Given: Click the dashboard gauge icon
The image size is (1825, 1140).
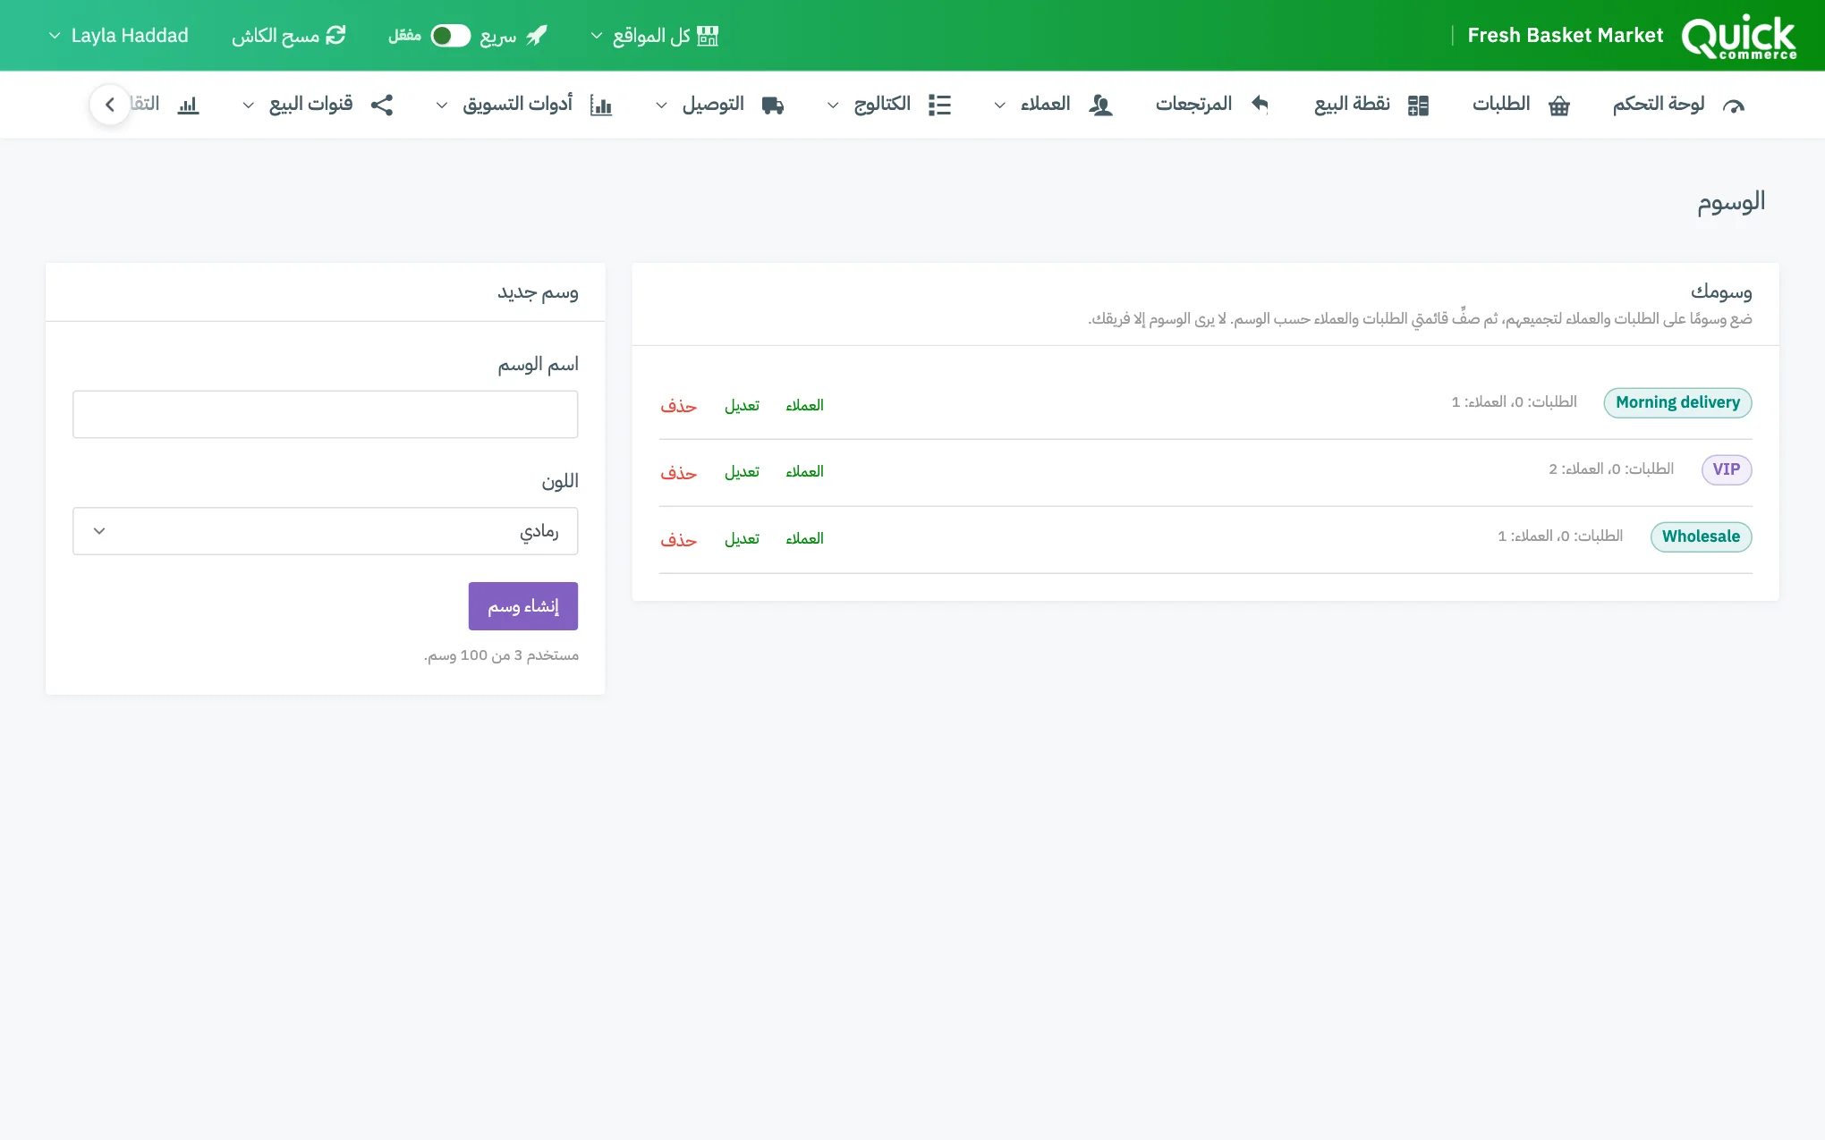Looking at the screenshot, I should 1734,106.
